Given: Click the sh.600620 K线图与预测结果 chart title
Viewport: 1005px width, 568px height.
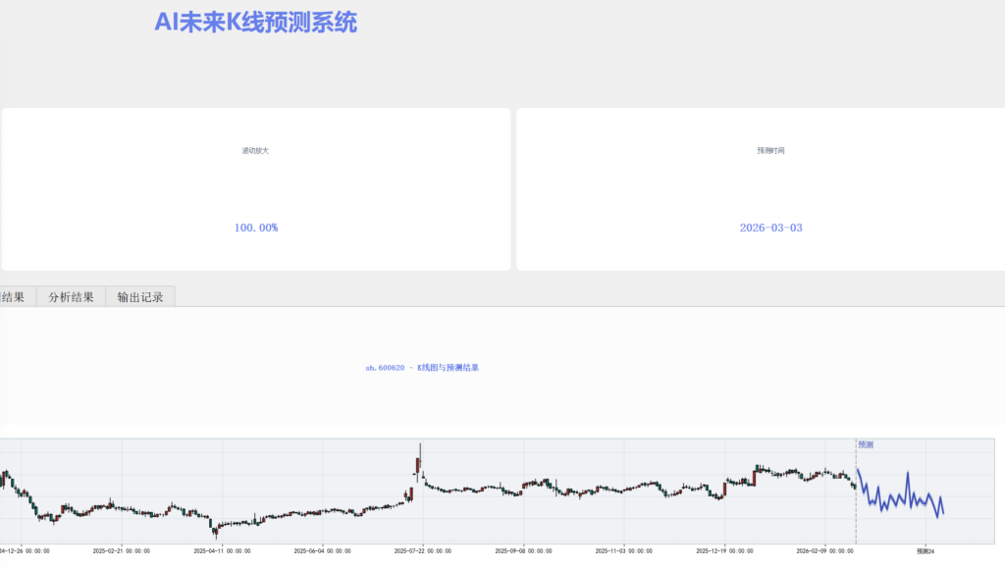Looking at the screenshot, I should click(421, 368).
